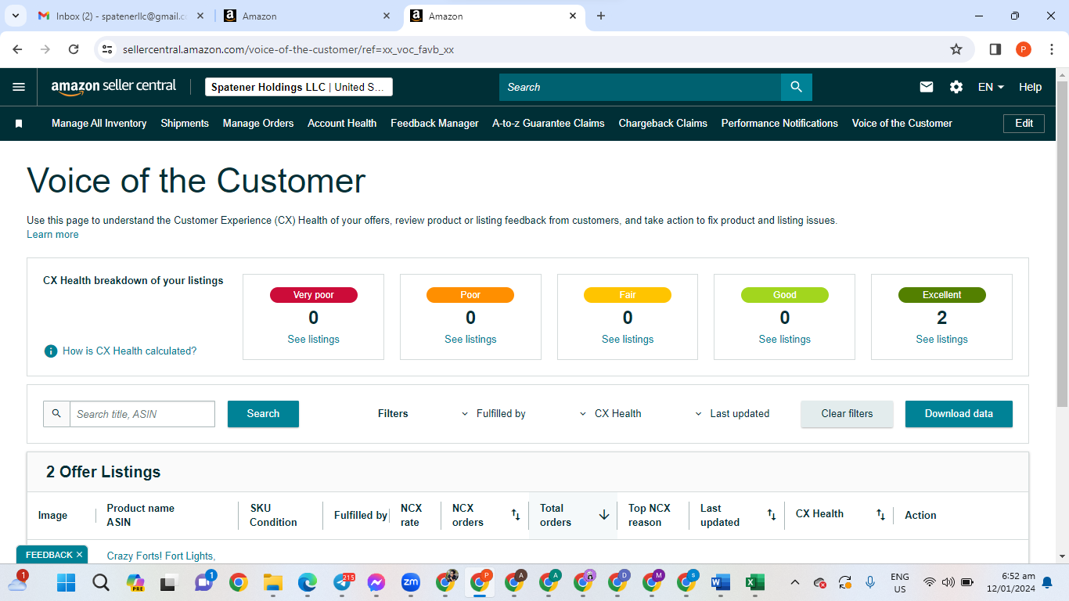Open Feedback Manager
Screen dimensions: 1069x601
pyautogui.click(x=434, y=124)
